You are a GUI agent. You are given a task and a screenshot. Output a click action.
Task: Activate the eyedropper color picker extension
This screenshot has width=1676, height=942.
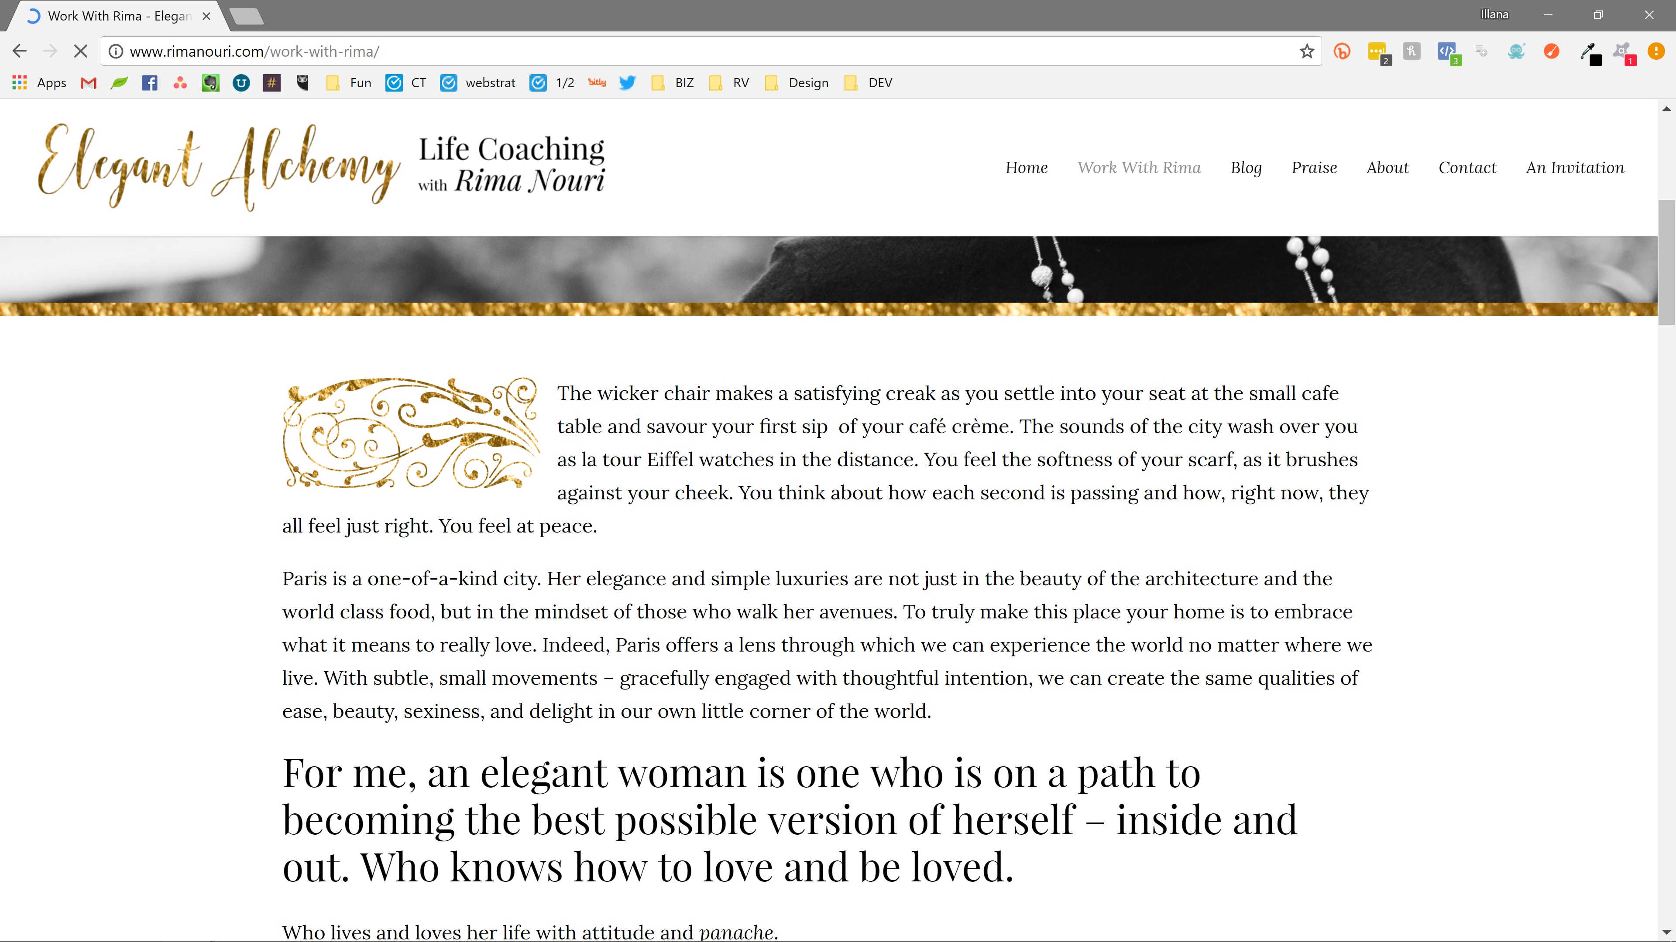(1590, 53)
